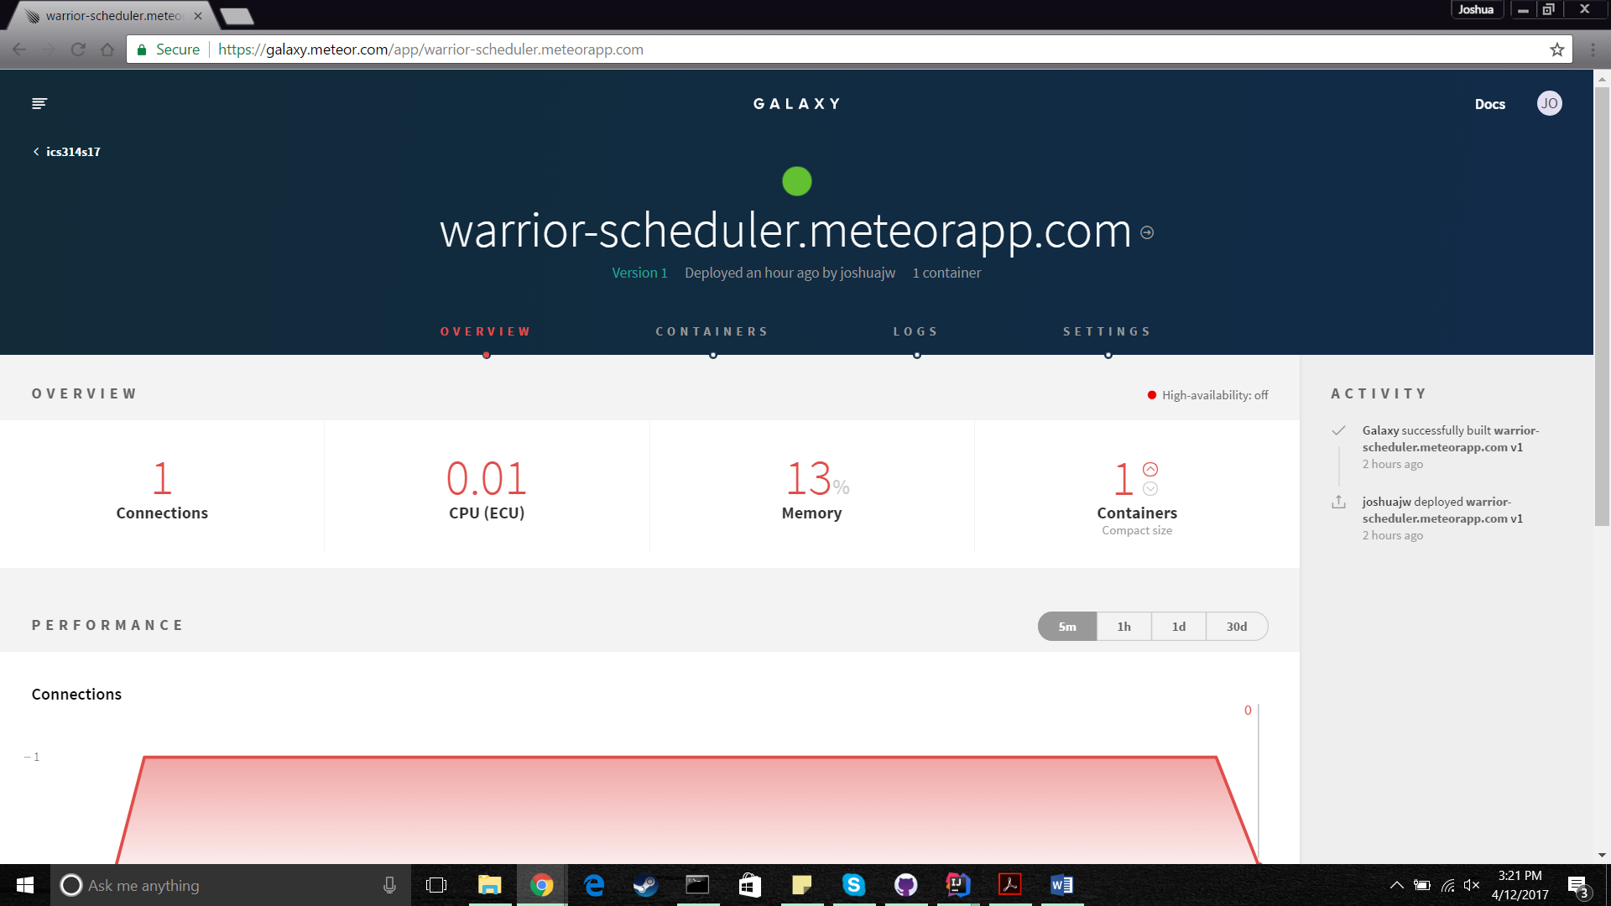Viewport: 1611px width, 906px height.
Task: Open Chrome's three-dot menu
Action: (x=1593, y=49)
